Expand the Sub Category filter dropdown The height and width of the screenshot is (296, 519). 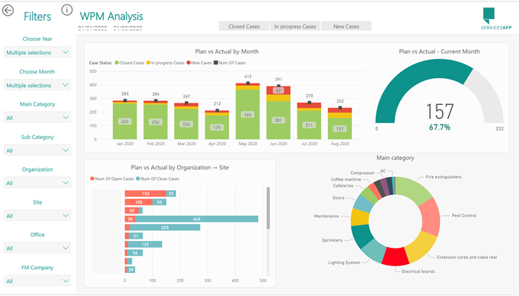pos(37,150)
